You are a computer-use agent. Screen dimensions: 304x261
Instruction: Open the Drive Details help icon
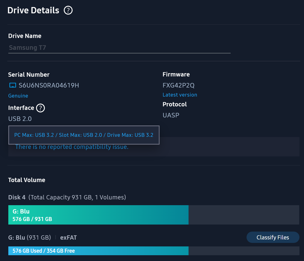click(68, 10)
